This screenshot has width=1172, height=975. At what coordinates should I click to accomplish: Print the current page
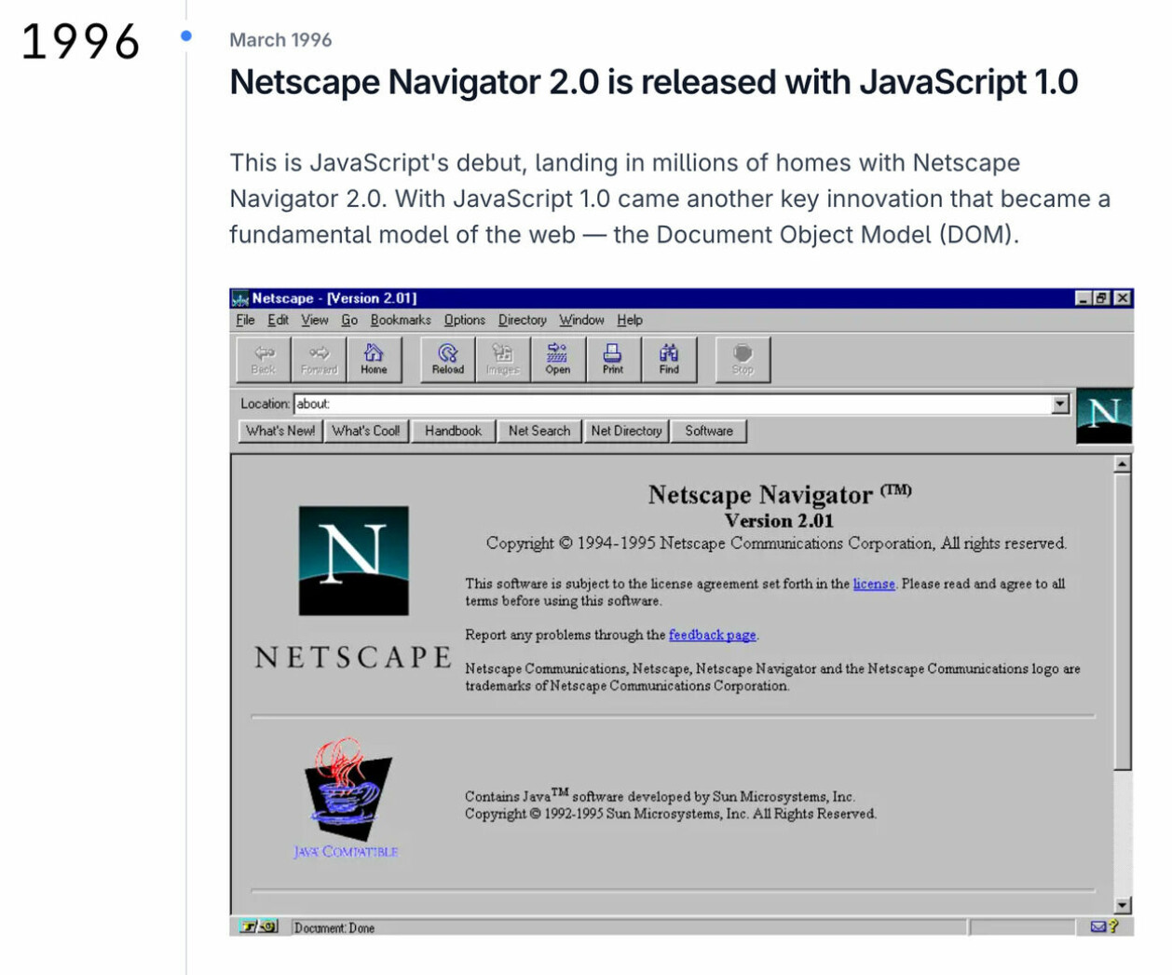612,359
